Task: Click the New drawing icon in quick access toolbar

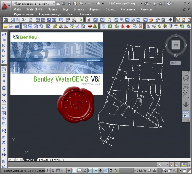Action: click(58, 4)
